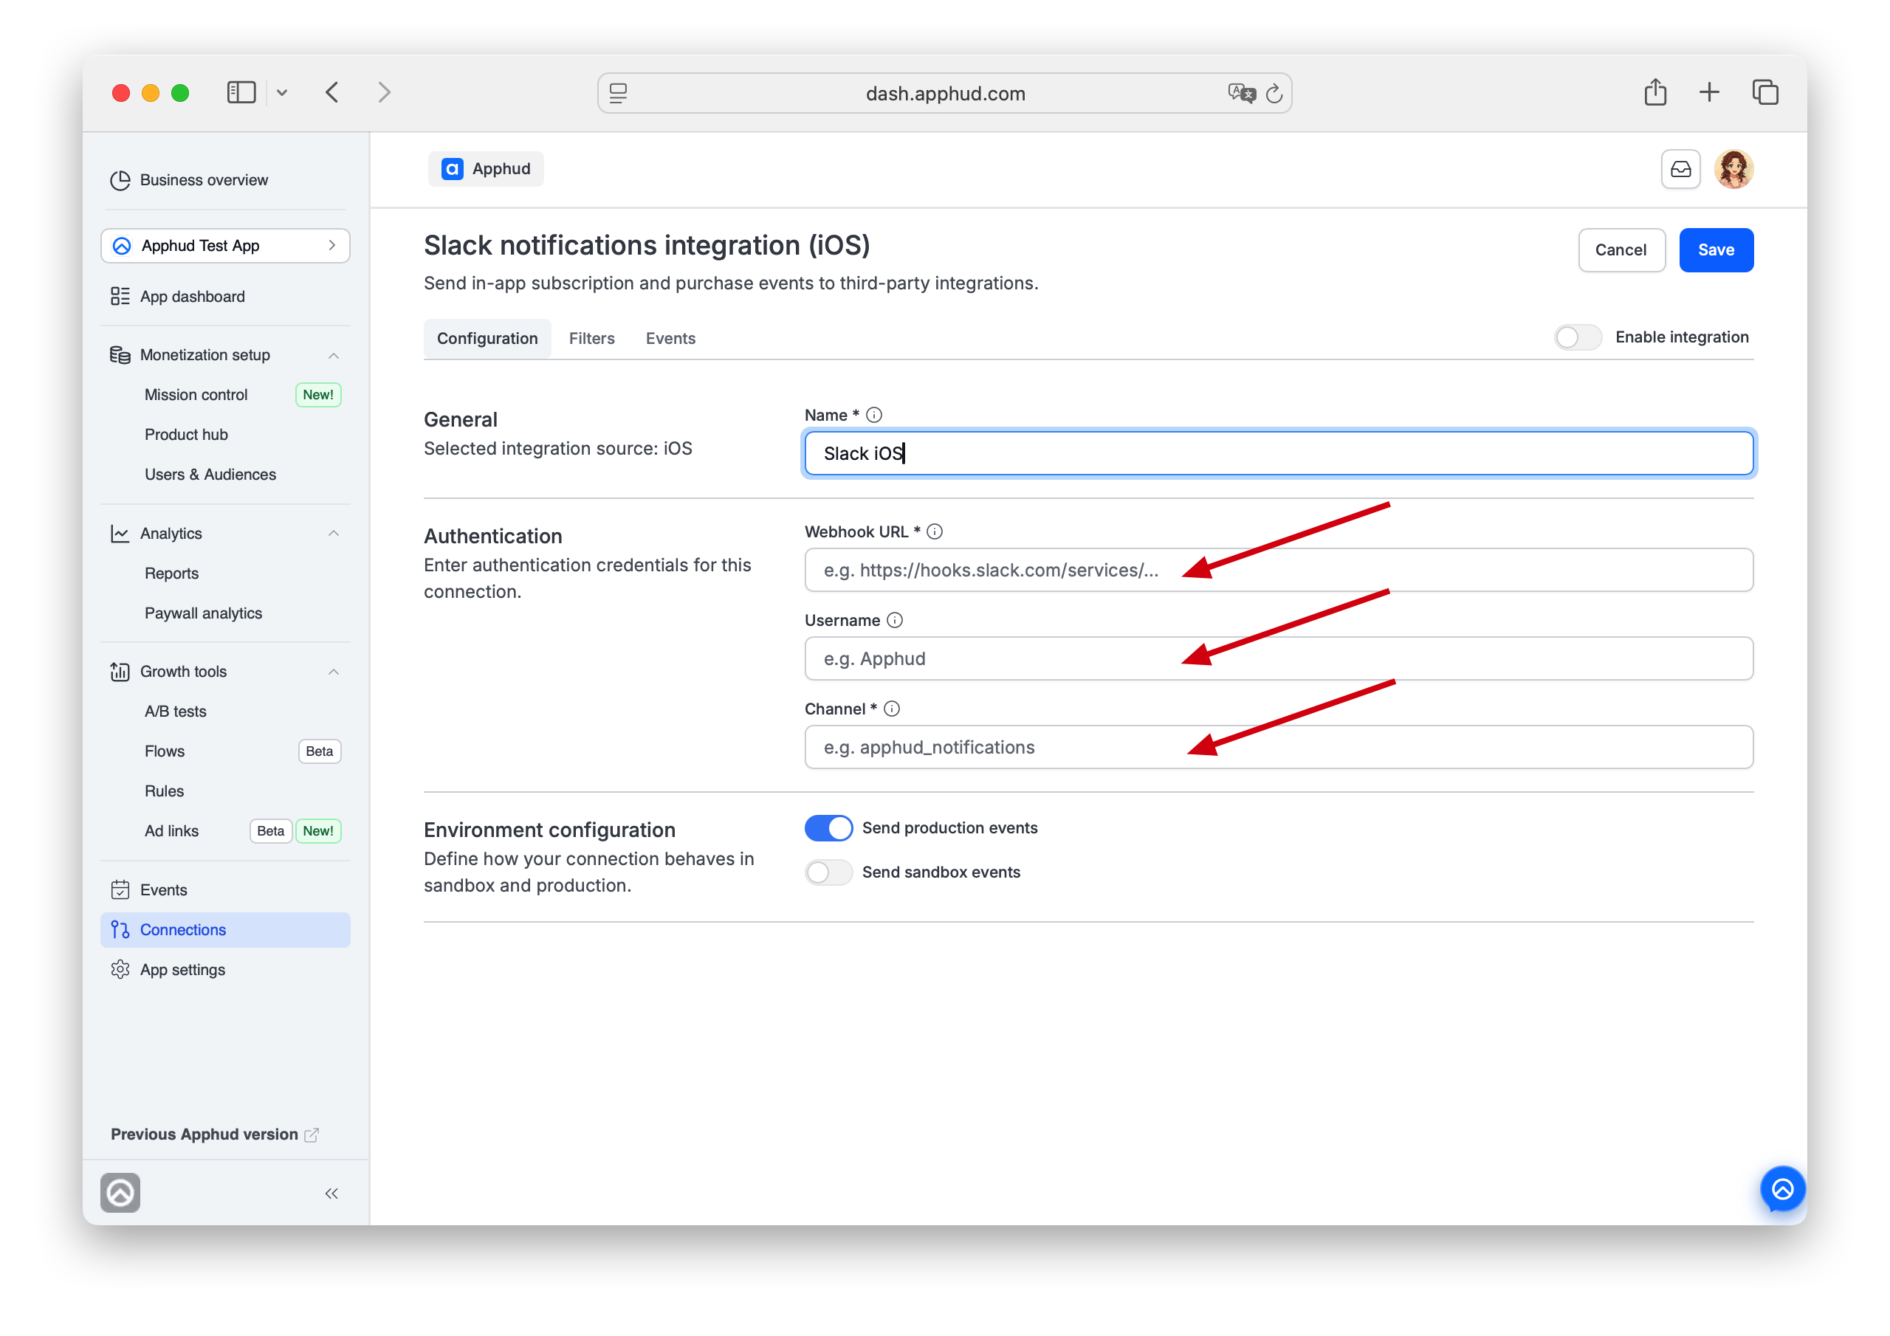This screenshot has width=1890, height=1336.
Task: Open the blue Apphud chat widget
Action: [x=1782, y=1188]
